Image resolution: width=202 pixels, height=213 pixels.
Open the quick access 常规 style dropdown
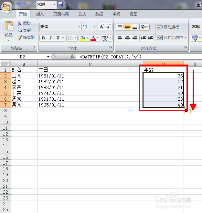click(x=54, y=5)
